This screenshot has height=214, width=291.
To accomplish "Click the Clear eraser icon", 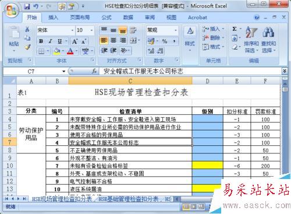I will coord(235,47).
